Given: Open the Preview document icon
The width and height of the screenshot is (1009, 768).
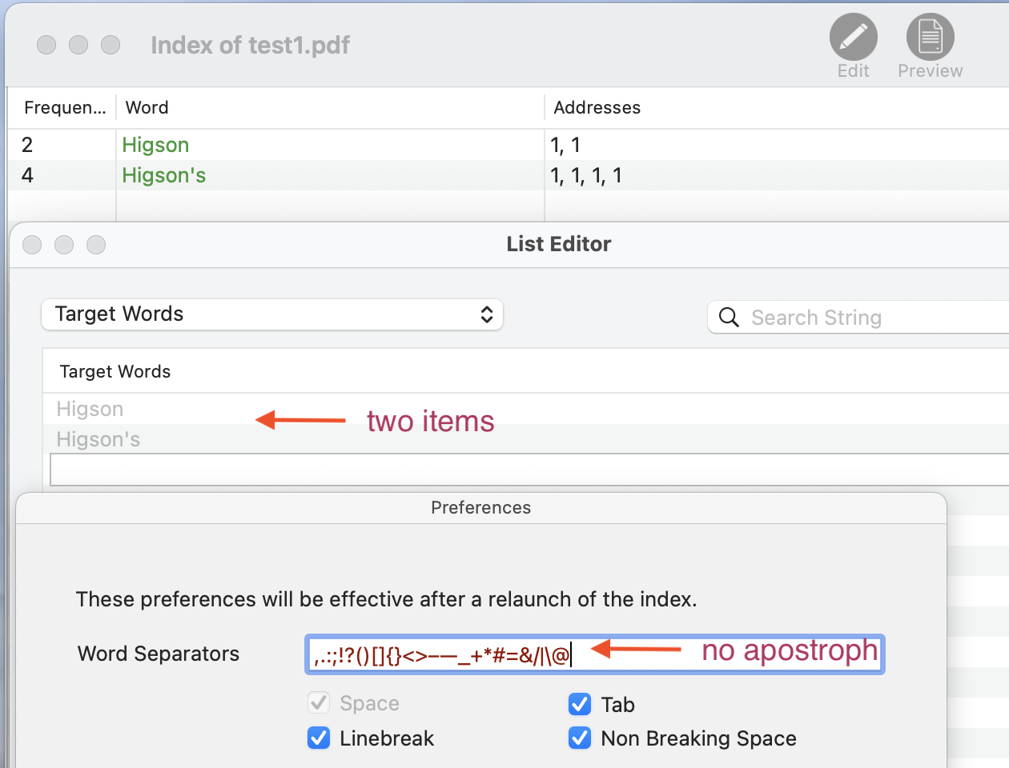Looking at the screenshot, I should 930,38.
